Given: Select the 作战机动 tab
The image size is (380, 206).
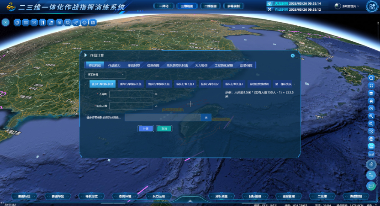Looking at the screenshot, I should (x=95, y=65).
